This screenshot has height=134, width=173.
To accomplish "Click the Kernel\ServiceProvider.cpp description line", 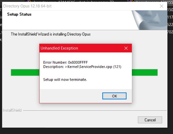I will [x=82, y=67].
